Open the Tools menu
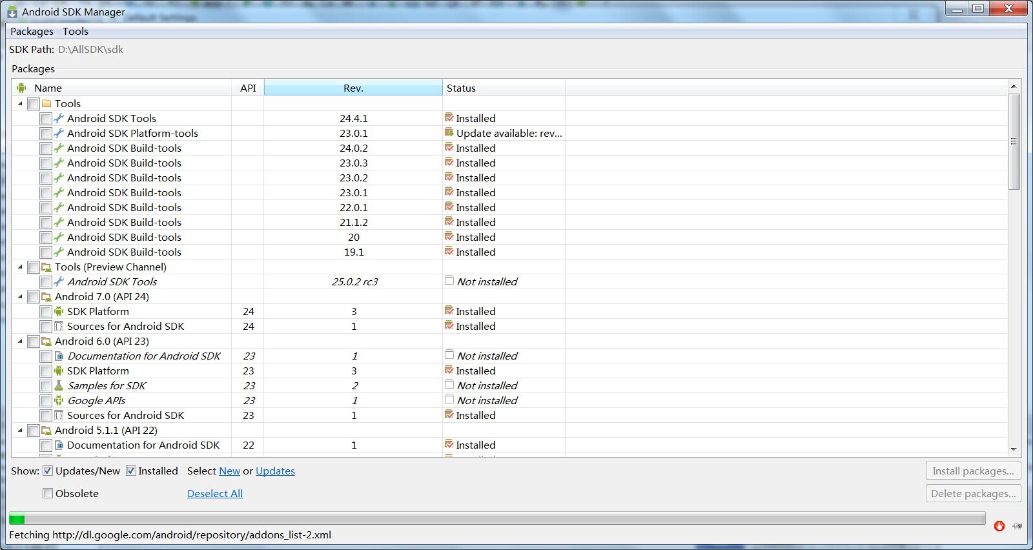 click(76, 31)
